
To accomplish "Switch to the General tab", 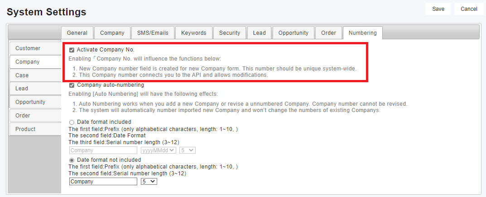I will pos(77,33).
